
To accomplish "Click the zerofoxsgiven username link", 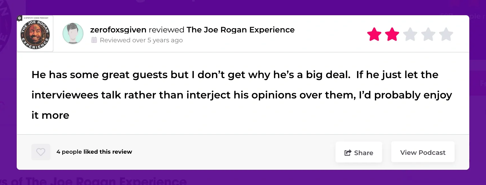I will [x=118, y=30].
